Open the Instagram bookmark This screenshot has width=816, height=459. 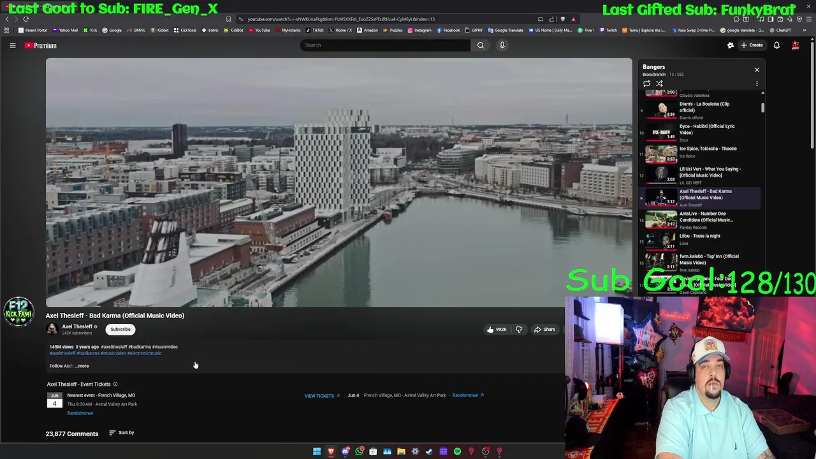[x=419, y=30]
